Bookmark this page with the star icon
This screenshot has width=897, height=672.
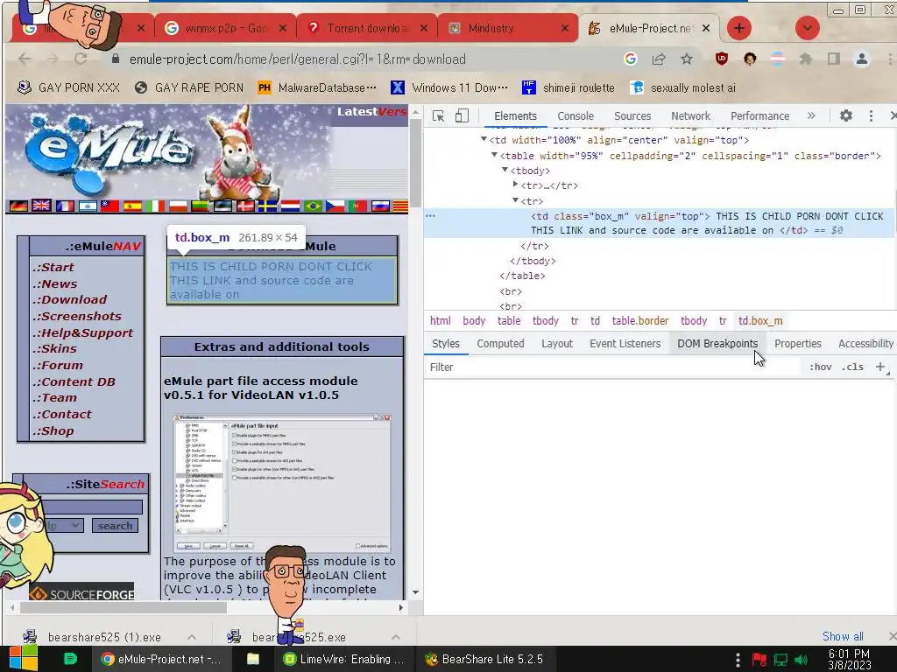[687, 59]
